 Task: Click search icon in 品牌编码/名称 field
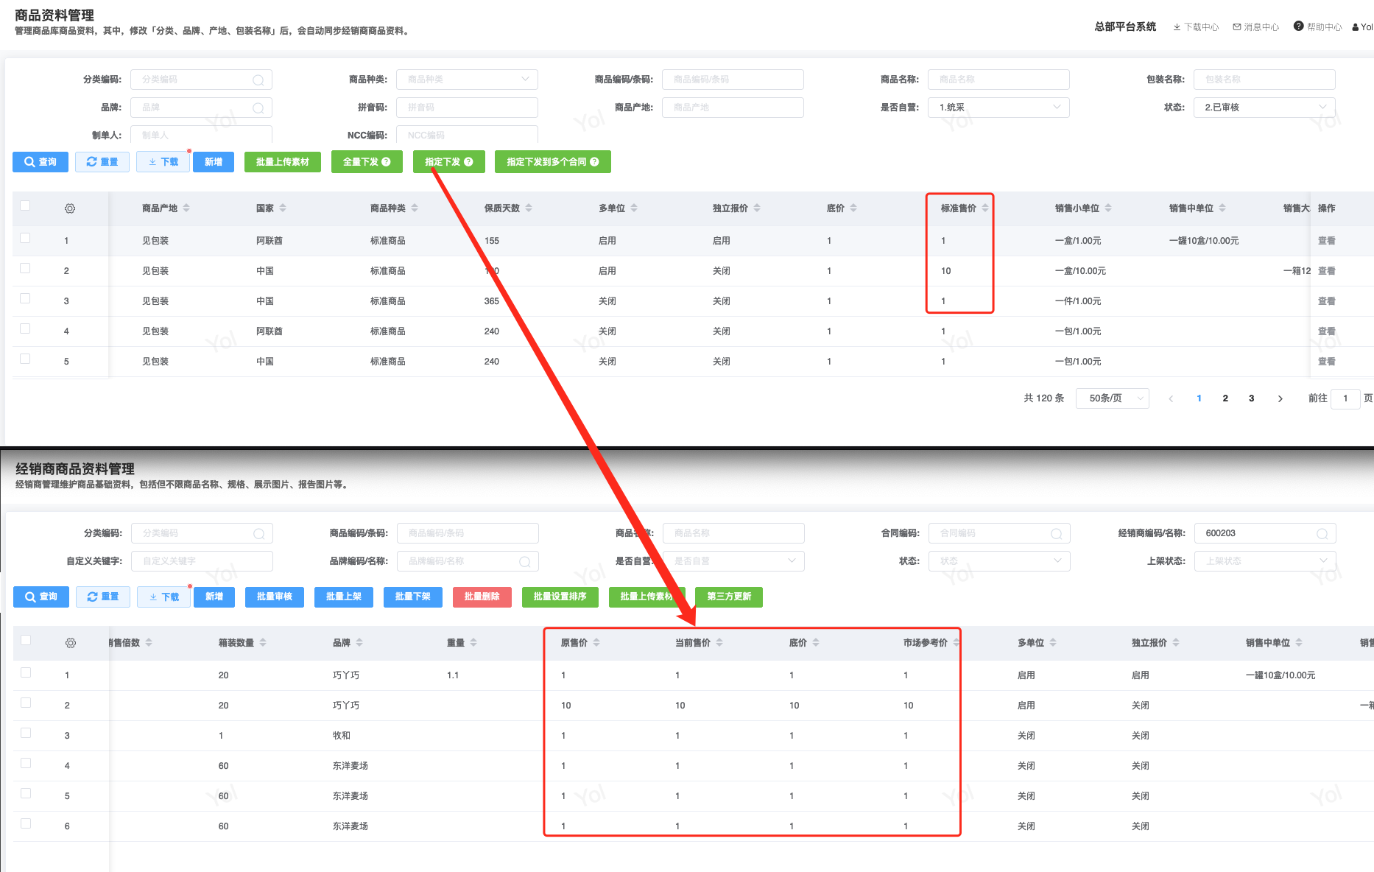coord(525,562)
